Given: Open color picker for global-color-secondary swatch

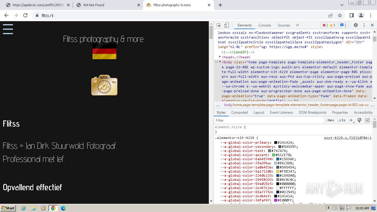Looking at the screenshot, I should (280, 147).
